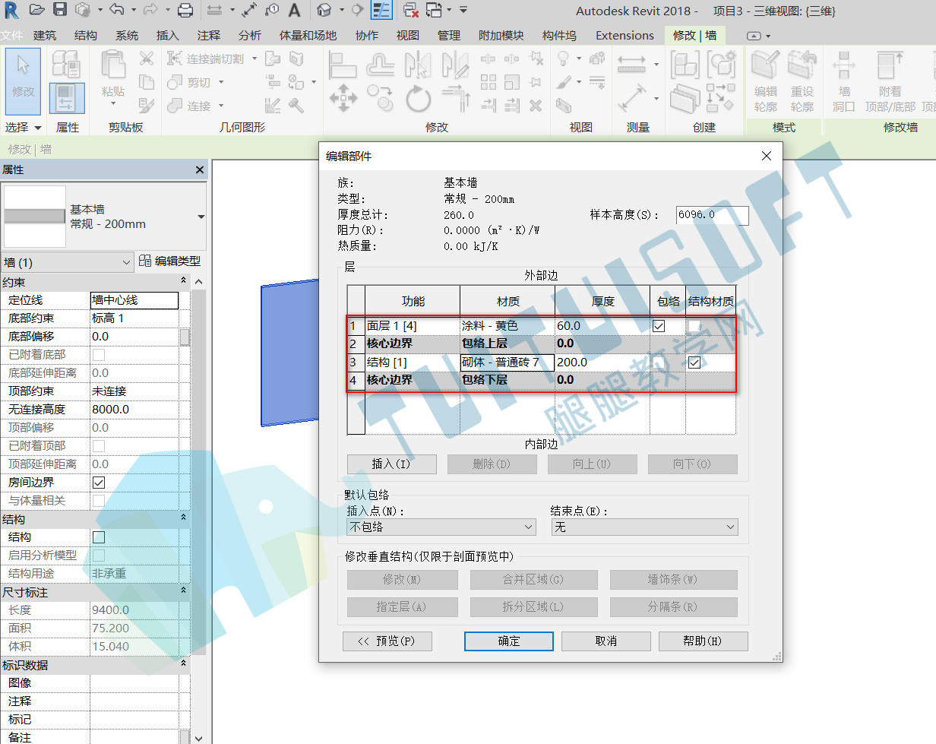Open the default 3D view house icon

click(324, 10)
